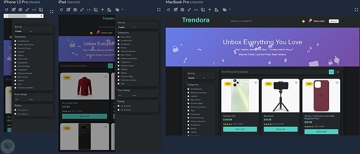Toggle the sun theme switch in MacBook pane

click(303, 21)
